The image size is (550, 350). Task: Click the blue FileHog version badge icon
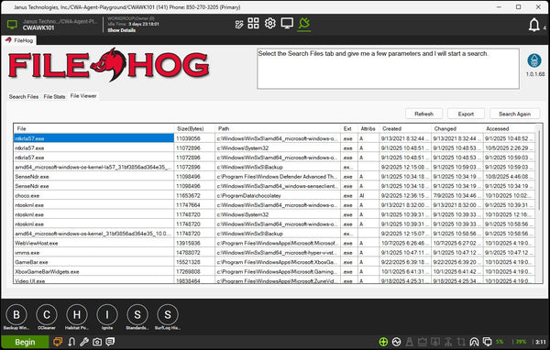[534, 60]
